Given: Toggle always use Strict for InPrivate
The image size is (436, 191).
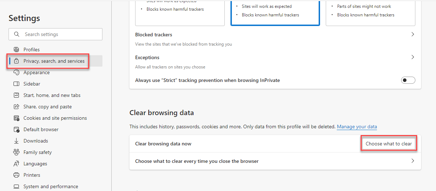Looking at the screenshot, I should [x=408, y=80].
